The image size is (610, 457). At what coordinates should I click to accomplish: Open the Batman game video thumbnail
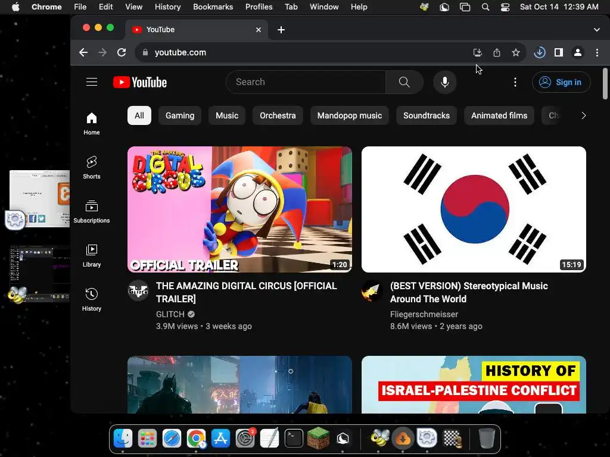239,385
